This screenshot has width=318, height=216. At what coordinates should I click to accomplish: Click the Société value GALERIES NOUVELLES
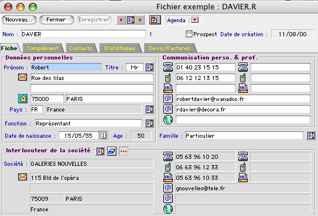click(92, 163)
